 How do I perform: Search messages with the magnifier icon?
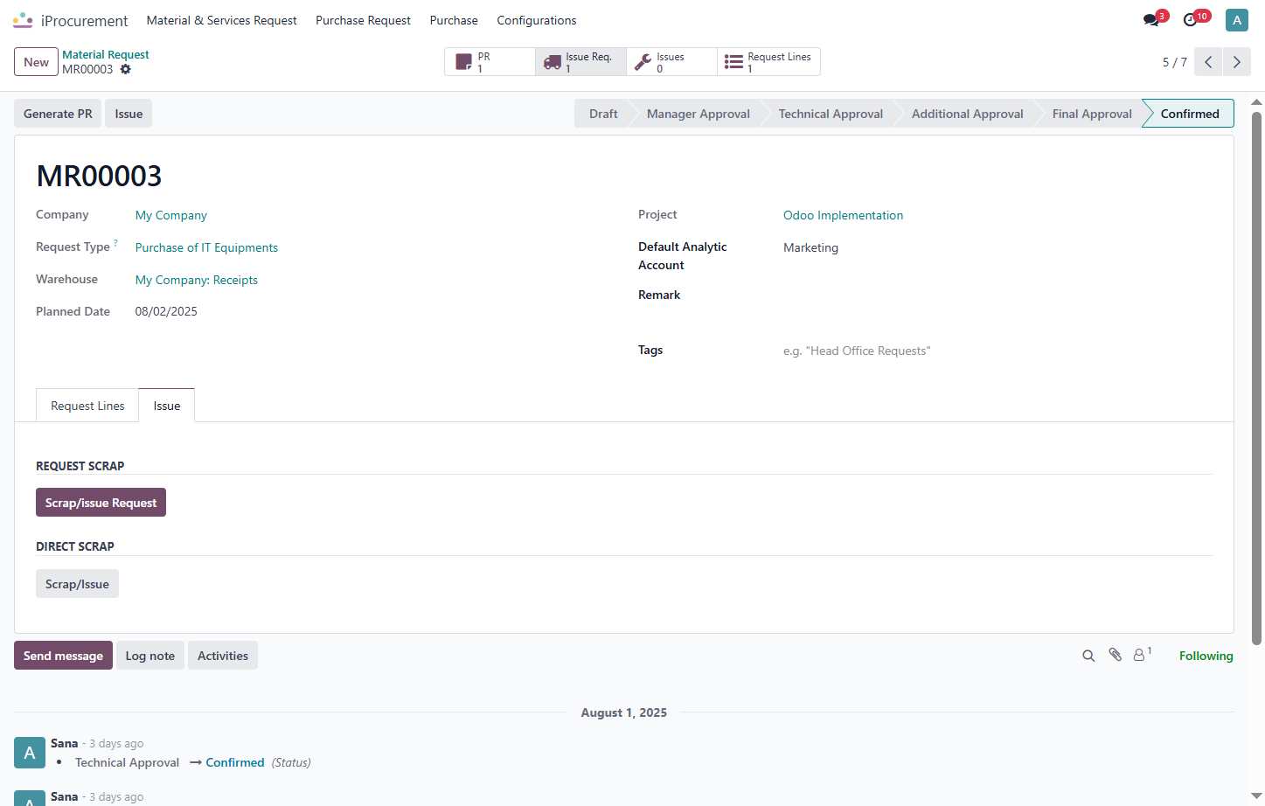1088,656
